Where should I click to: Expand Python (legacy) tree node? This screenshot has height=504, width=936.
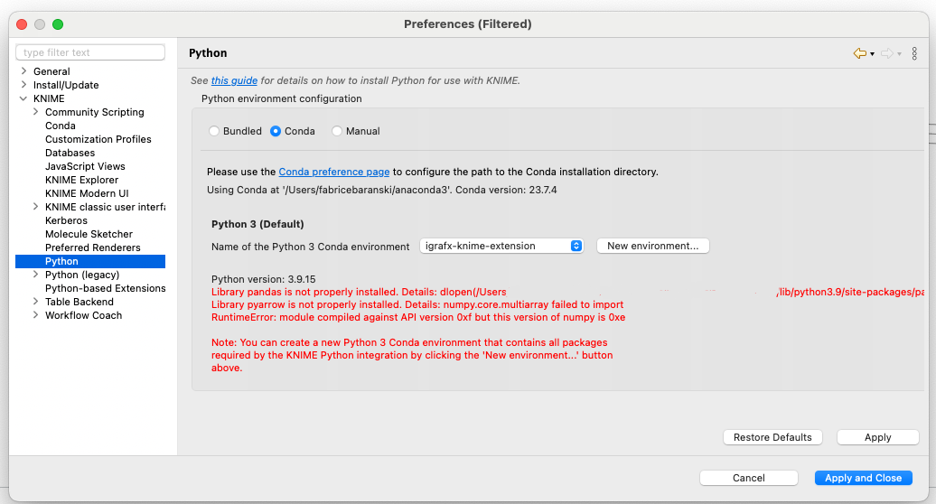[x=35, y=275]
